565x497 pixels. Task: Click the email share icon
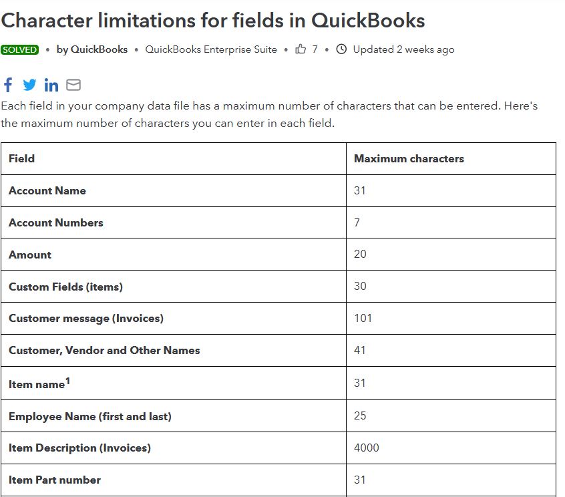coord(73,85)
